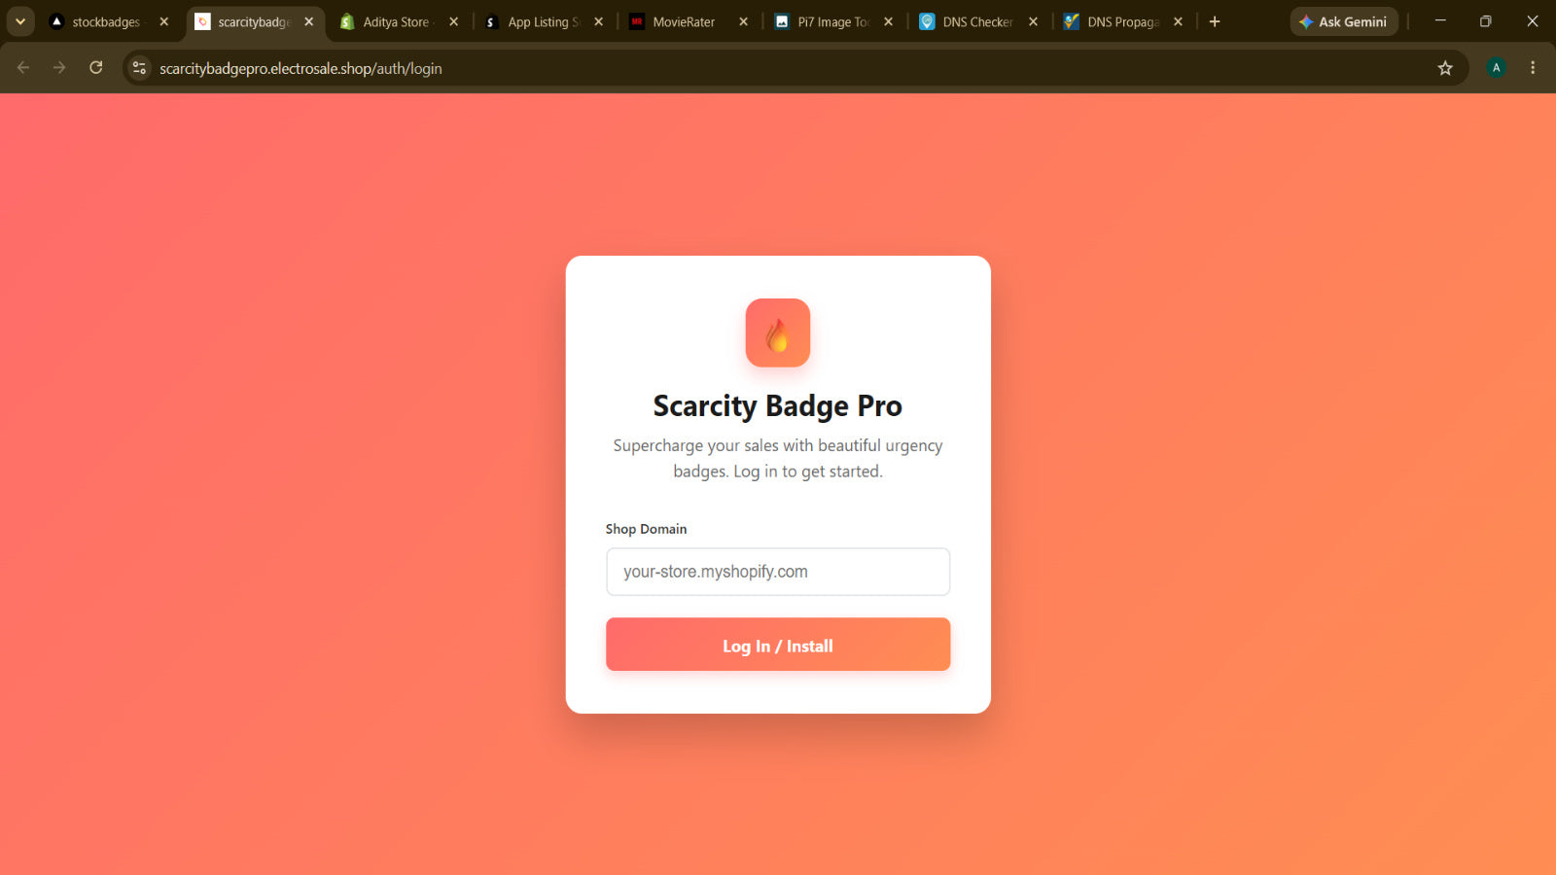Reload the page with the refresh icon
Viewport: 1556px width, 875px height.
[x=96, y=68]
